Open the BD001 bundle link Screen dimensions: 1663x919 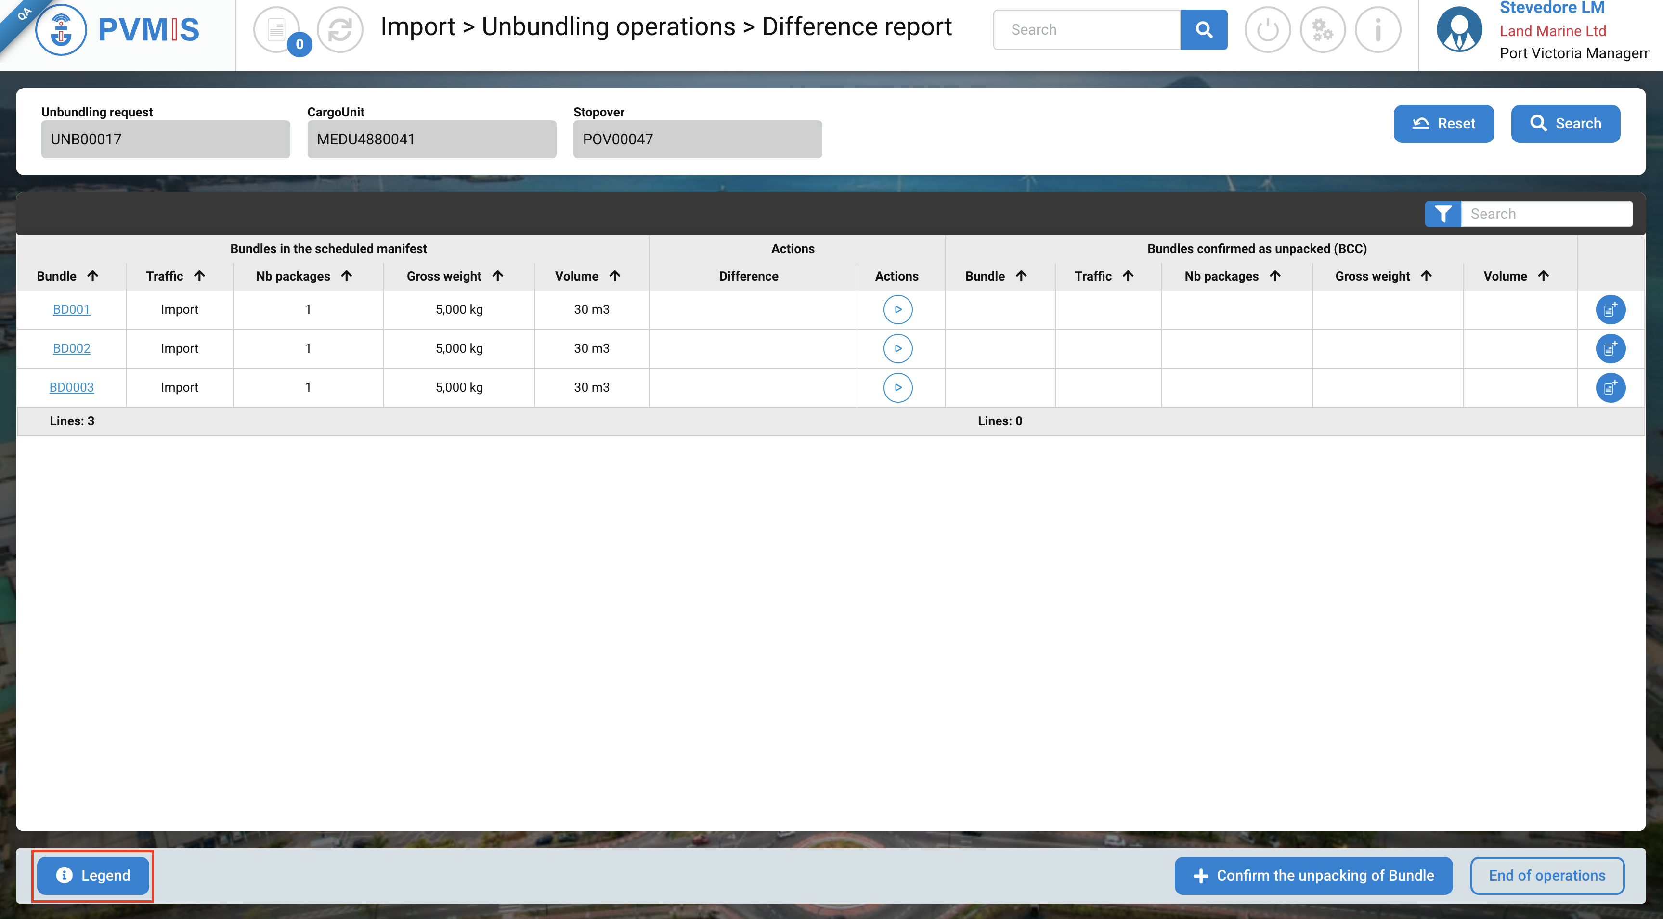pyautogui.click(x=71, y=310)
